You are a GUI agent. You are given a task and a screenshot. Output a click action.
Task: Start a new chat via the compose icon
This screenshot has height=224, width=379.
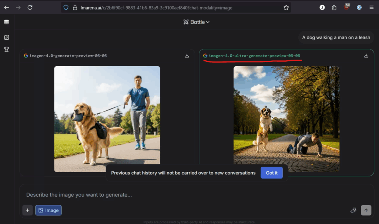coord(6,37)
